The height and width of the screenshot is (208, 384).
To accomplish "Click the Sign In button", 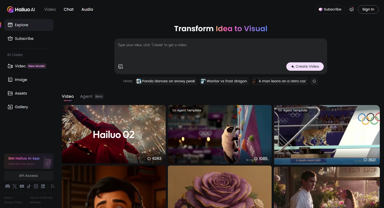I will tap(368, 9).
